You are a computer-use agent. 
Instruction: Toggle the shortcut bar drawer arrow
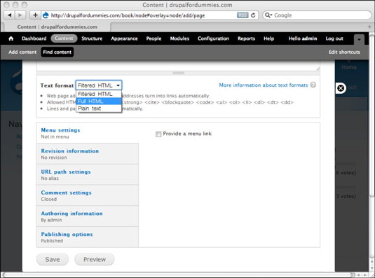359,39
